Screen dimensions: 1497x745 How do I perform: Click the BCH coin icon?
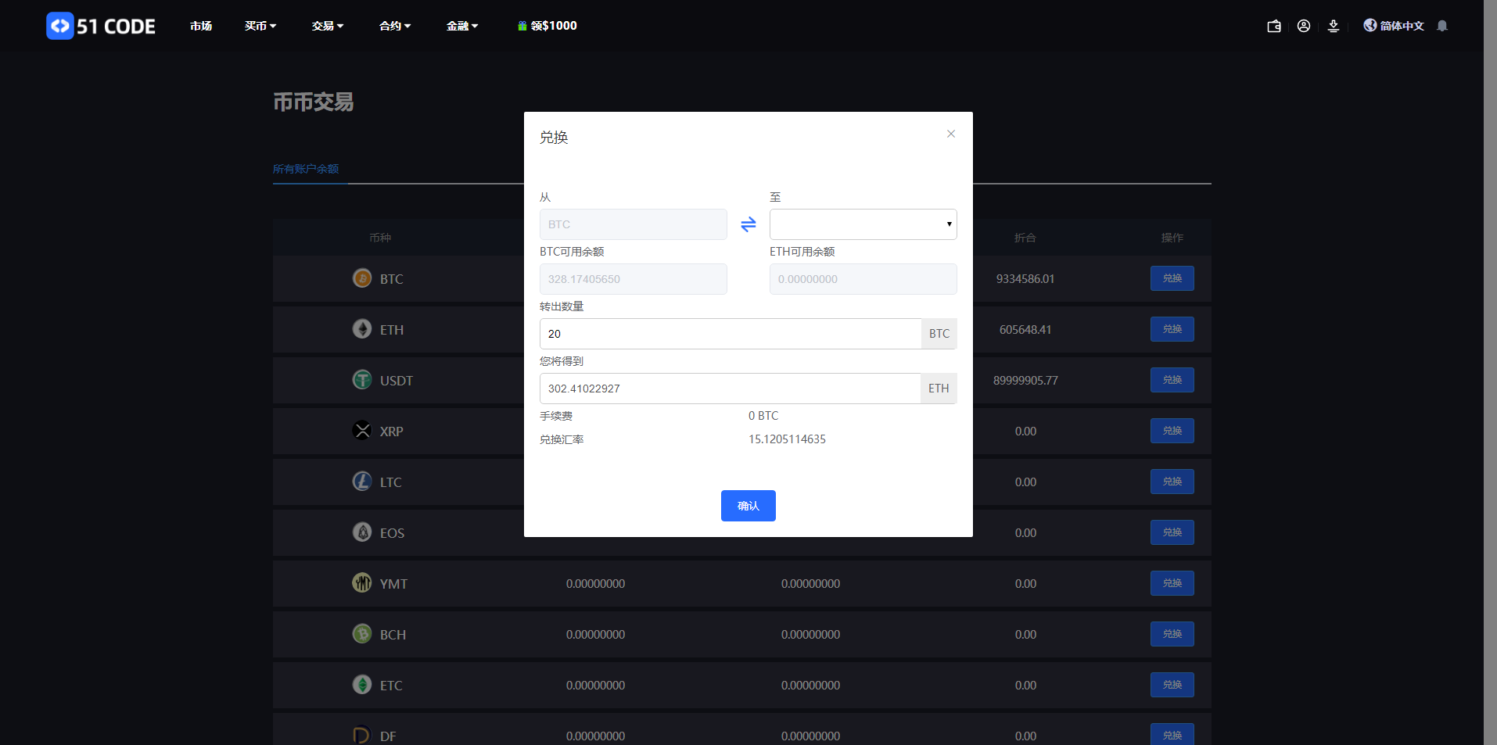pyautogui.click(x=362, y=634)
